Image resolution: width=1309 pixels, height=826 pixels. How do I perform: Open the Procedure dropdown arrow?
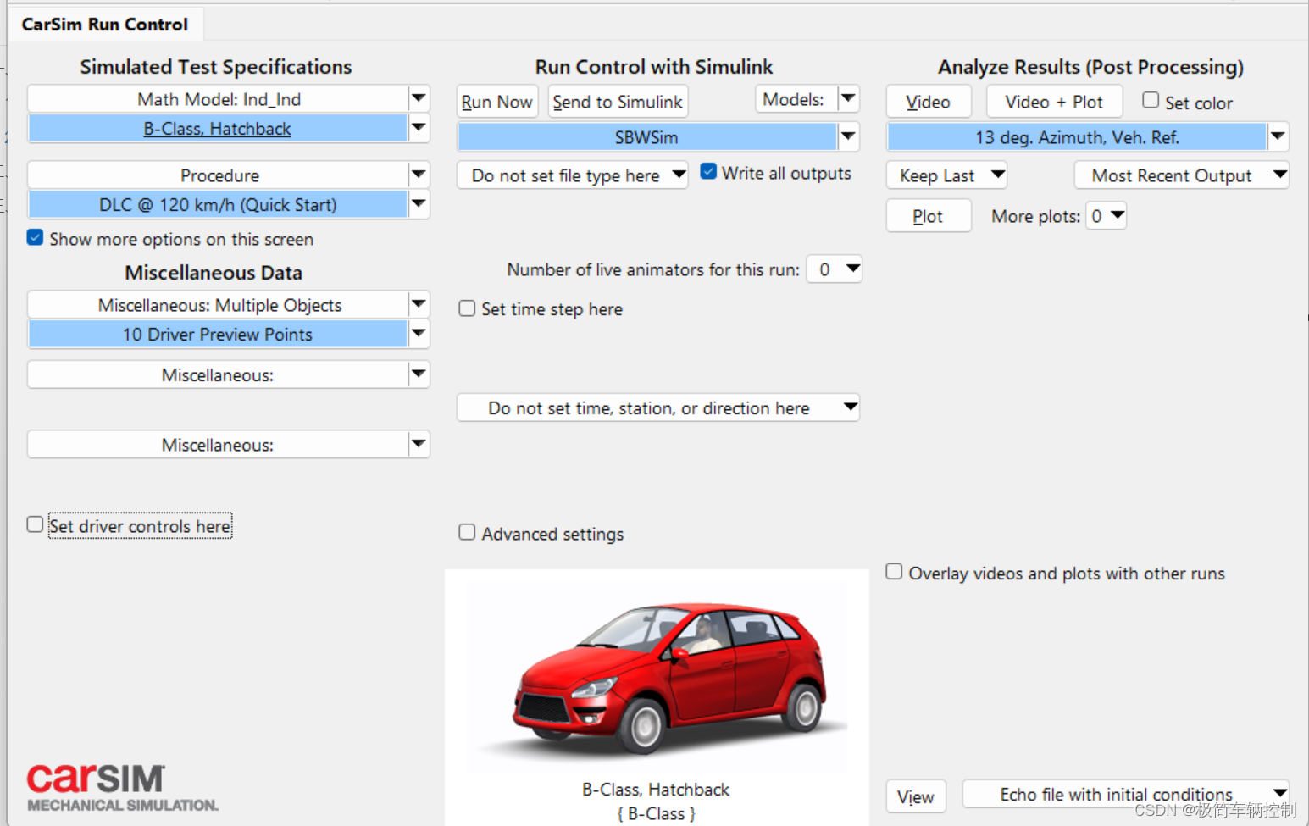(x=419, y=175)
